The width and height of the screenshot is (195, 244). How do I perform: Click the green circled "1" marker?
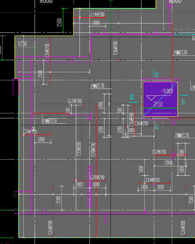(33, 129)
